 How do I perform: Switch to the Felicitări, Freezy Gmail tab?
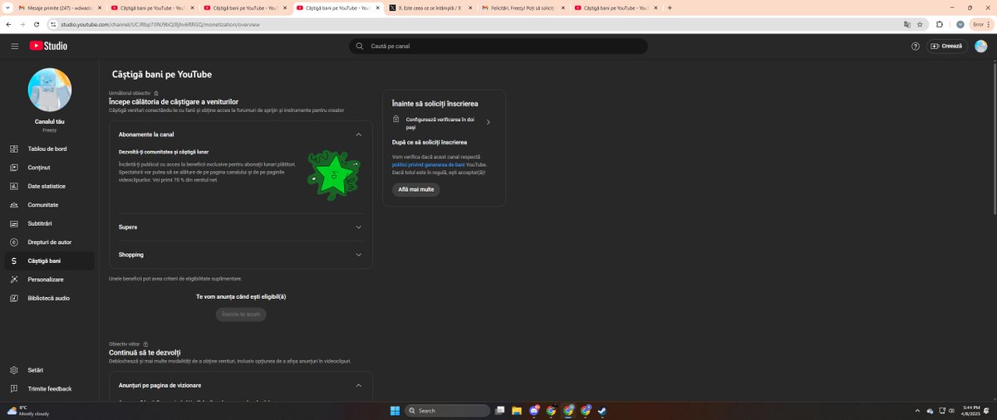[x=523, y=7]
